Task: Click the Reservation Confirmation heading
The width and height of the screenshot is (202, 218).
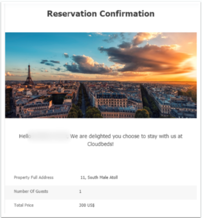Action: pos(101,14)
